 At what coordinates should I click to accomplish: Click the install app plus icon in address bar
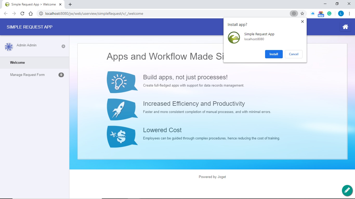pyautogui.click(x=294, y=13)
